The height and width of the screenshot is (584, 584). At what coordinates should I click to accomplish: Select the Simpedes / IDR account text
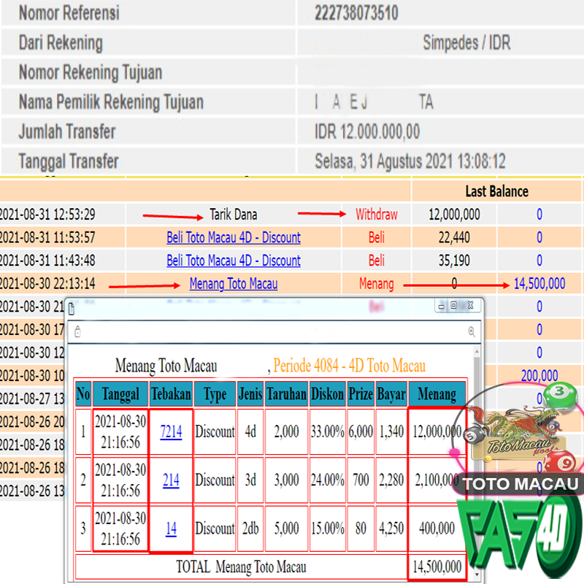pyautogui.click(x=466, y=42)
